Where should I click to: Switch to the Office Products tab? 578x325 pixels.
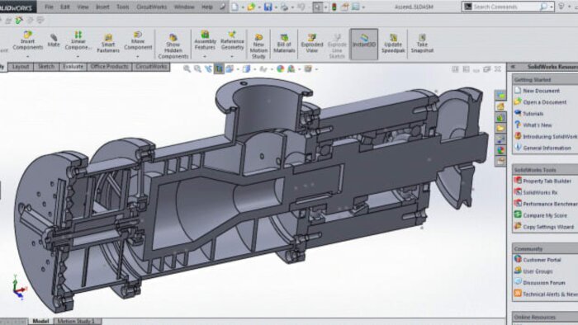tap(110, 67)
